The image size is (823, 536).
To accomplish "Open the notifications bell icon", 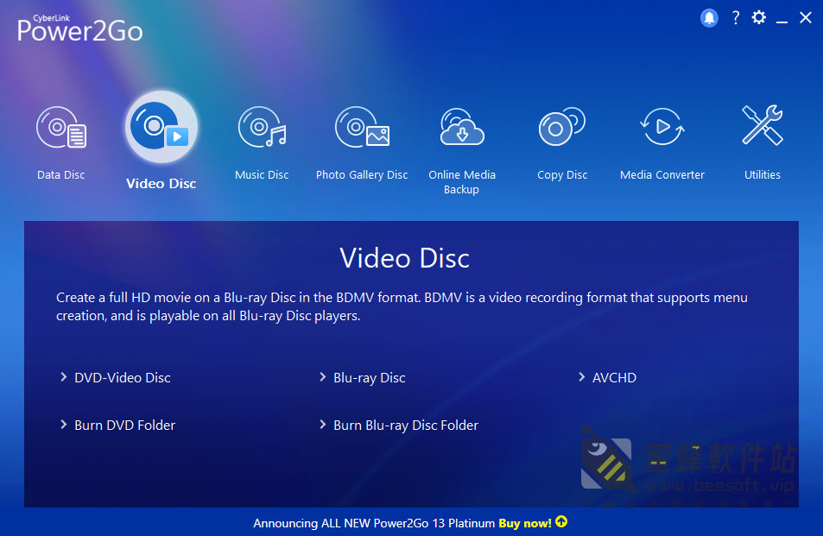I will tap(709, 18).
